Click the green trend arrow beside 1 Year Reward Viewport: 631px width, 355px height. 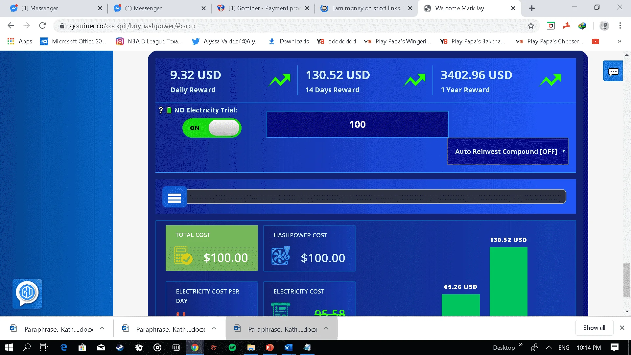click(550, 80)
